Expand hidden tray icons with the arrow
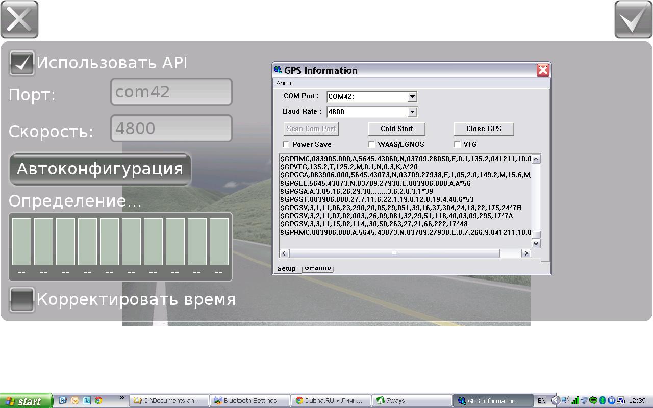The image size is (653, 408). coord(556,401)
